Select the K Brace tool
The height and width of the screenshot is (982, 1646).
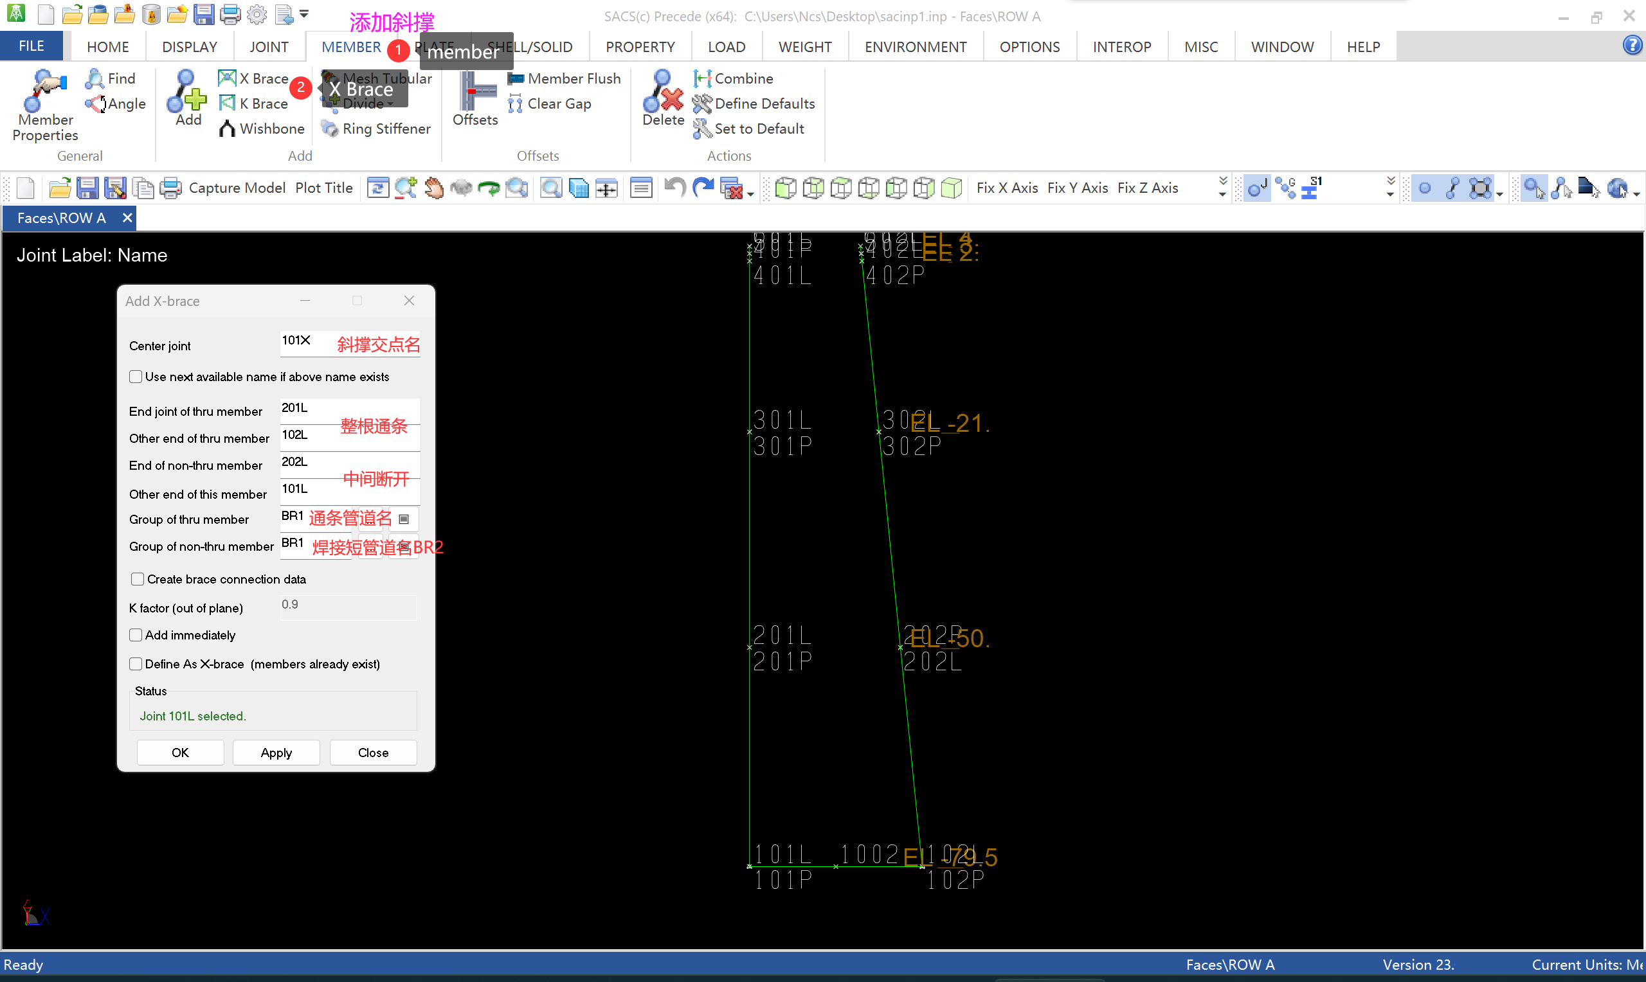[253, 103]
